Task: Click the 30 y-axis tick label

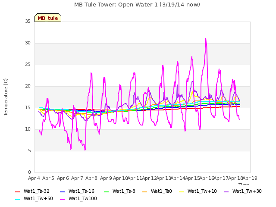Action: pos(28,43)
